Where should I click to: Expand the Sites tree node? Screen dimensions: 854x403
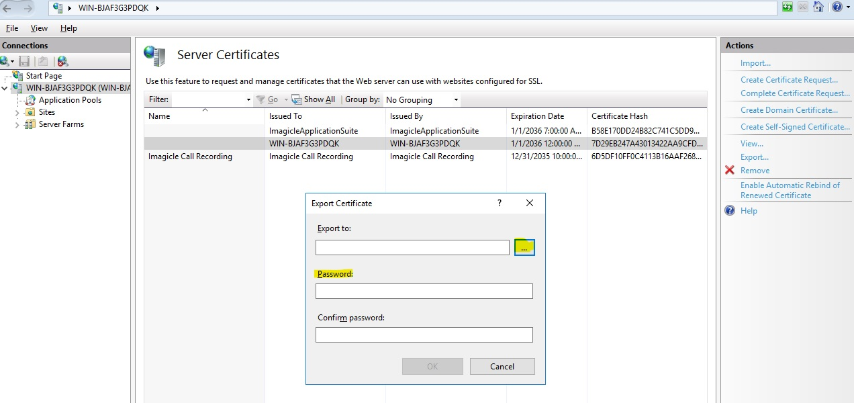[17, 113]
